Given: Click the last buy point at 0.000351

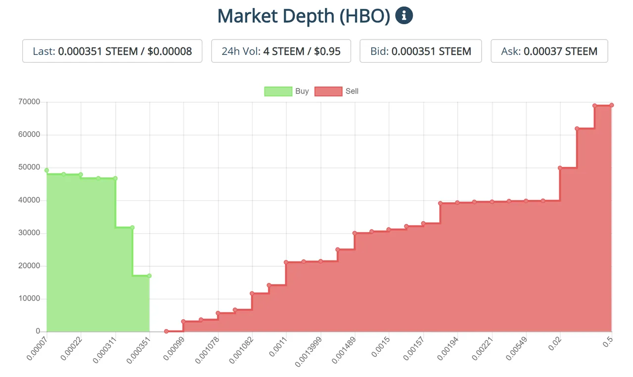Looking at the screenshot, I should tap(149, 276).
